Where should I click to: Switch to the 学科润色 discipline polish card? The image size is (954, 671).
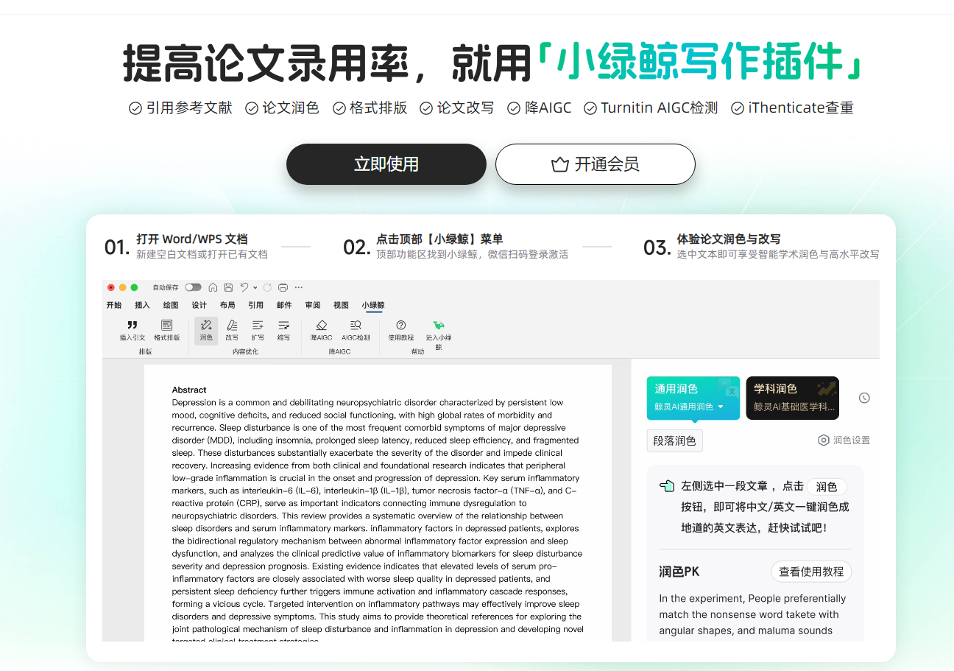pos(792,398)
